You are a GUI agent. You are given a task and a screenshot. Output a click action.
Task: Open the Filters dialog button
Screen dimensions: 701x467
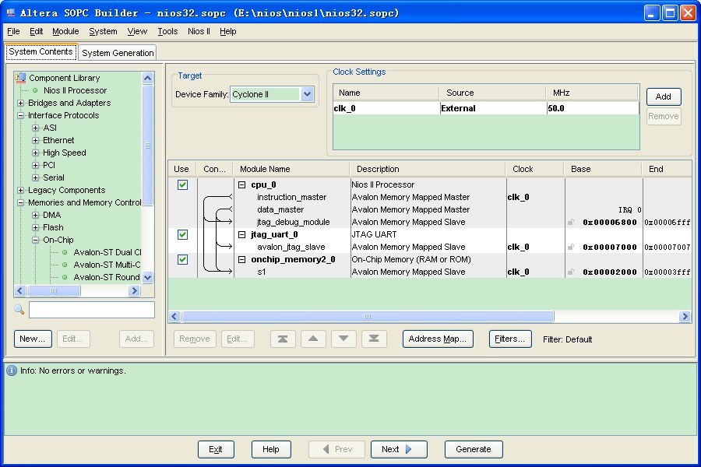[510, 339]
